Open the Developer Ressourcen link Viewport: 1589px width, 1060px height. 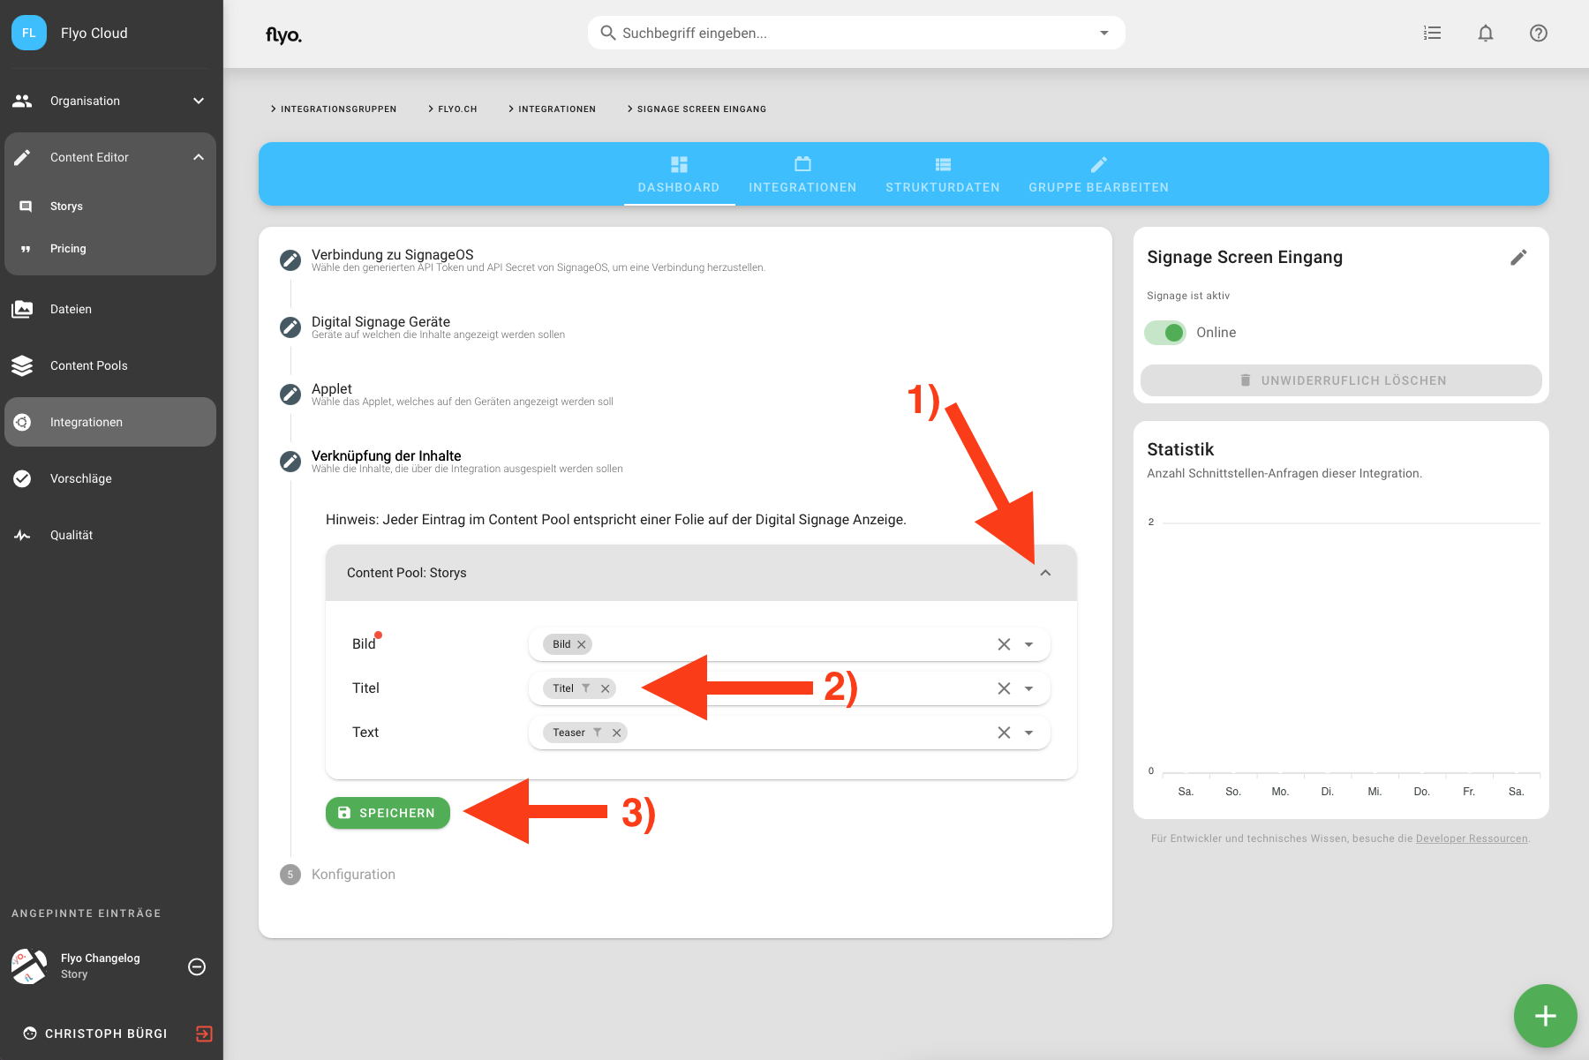tap(1472, 838)
